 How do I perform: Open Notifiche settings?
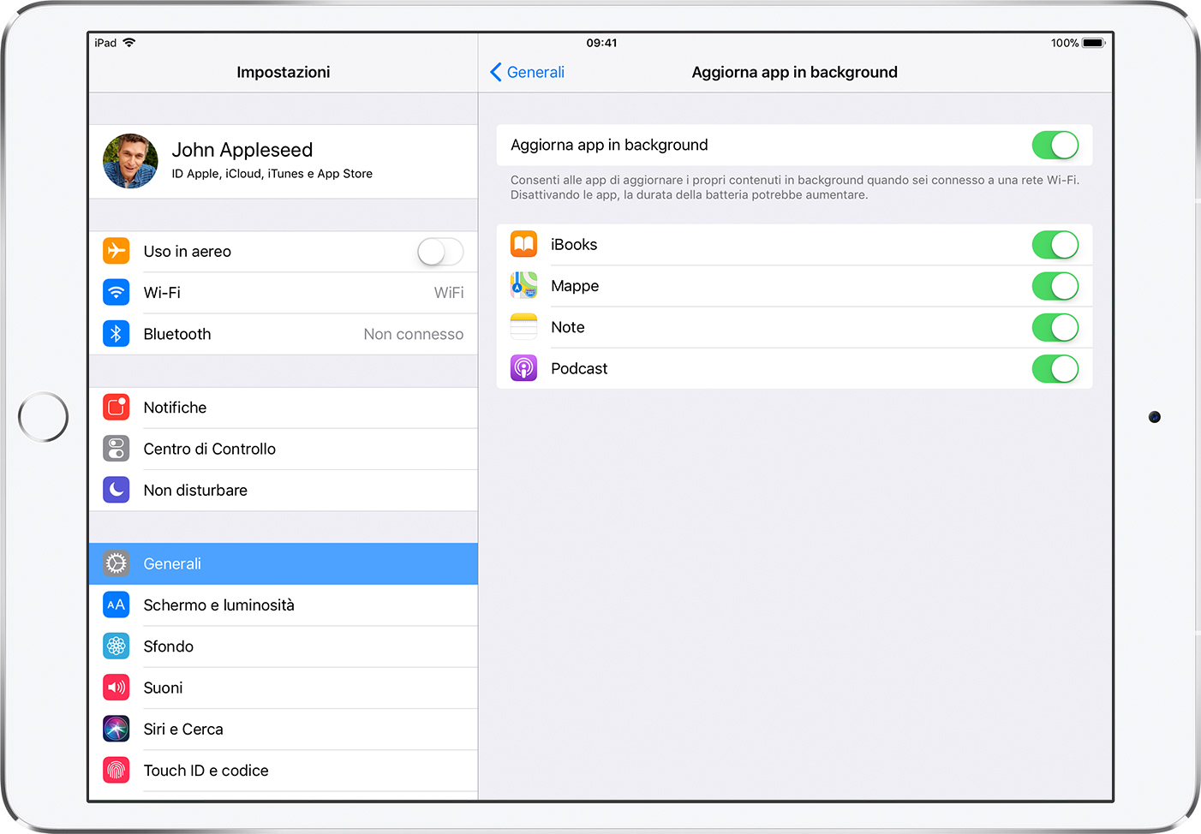[284, 408]
